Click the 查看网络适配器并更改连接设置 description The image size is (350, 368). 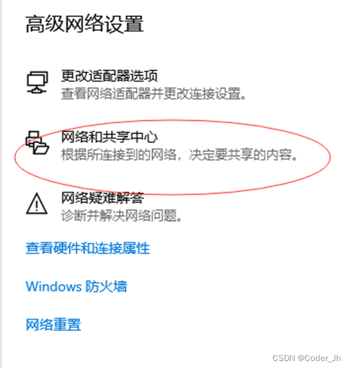tap(154, 93)
